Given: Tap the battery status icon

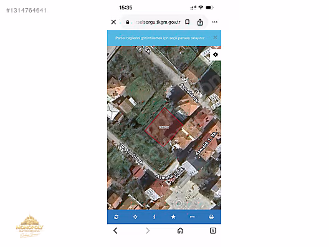Looking at the screenshot, I should coord(209,7).
